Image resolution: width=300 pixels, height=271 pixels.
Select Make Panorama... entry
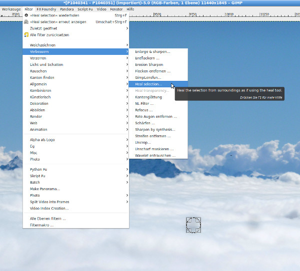pyautogui.click(x=76, y=189)
